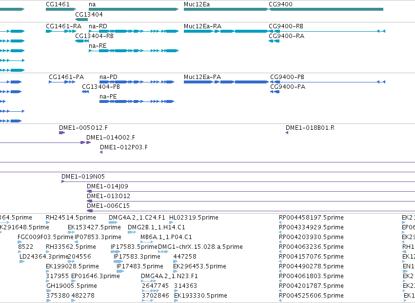This screenshot has height=303, width=415.
Task: Click the Muc12Ea-PA label
Action: [202, 77]
